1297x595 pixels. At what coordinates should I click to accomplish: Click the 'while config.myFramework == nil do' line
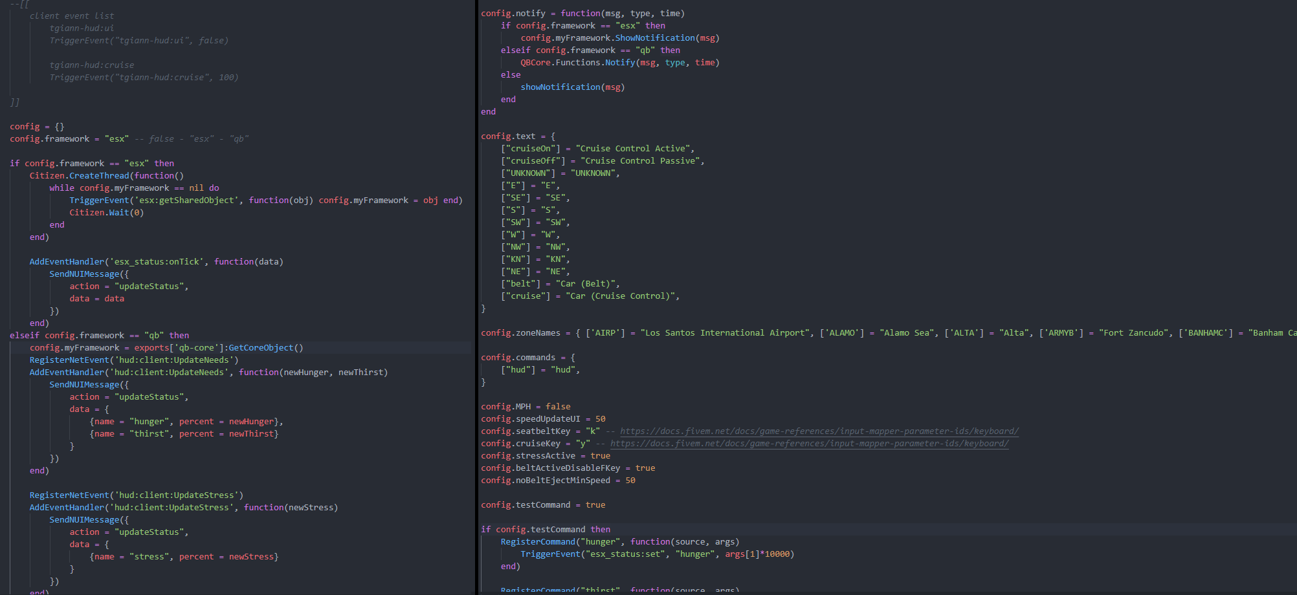[135, 188]
